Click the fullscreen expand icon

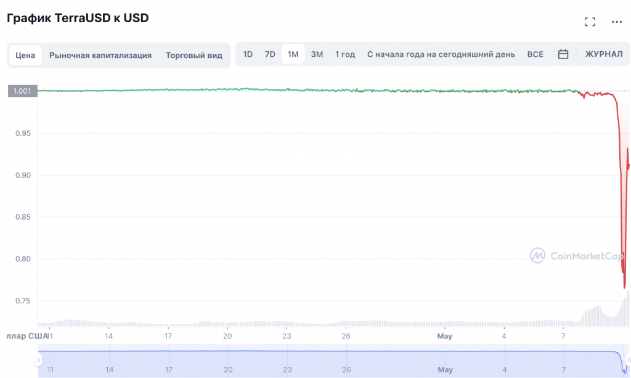click(590, 22)
